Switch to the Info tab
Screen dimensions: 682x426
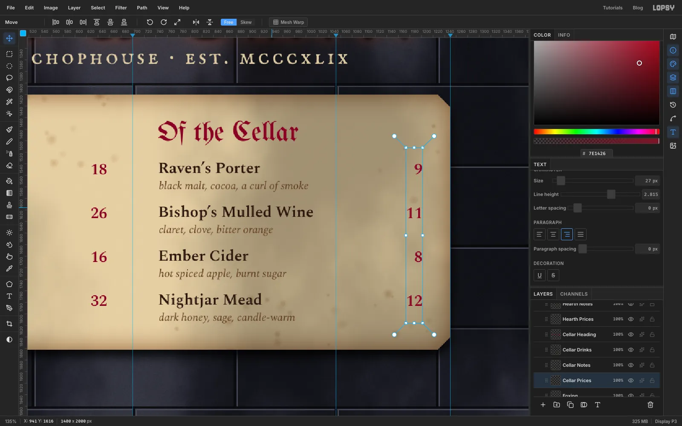point(564,35)
